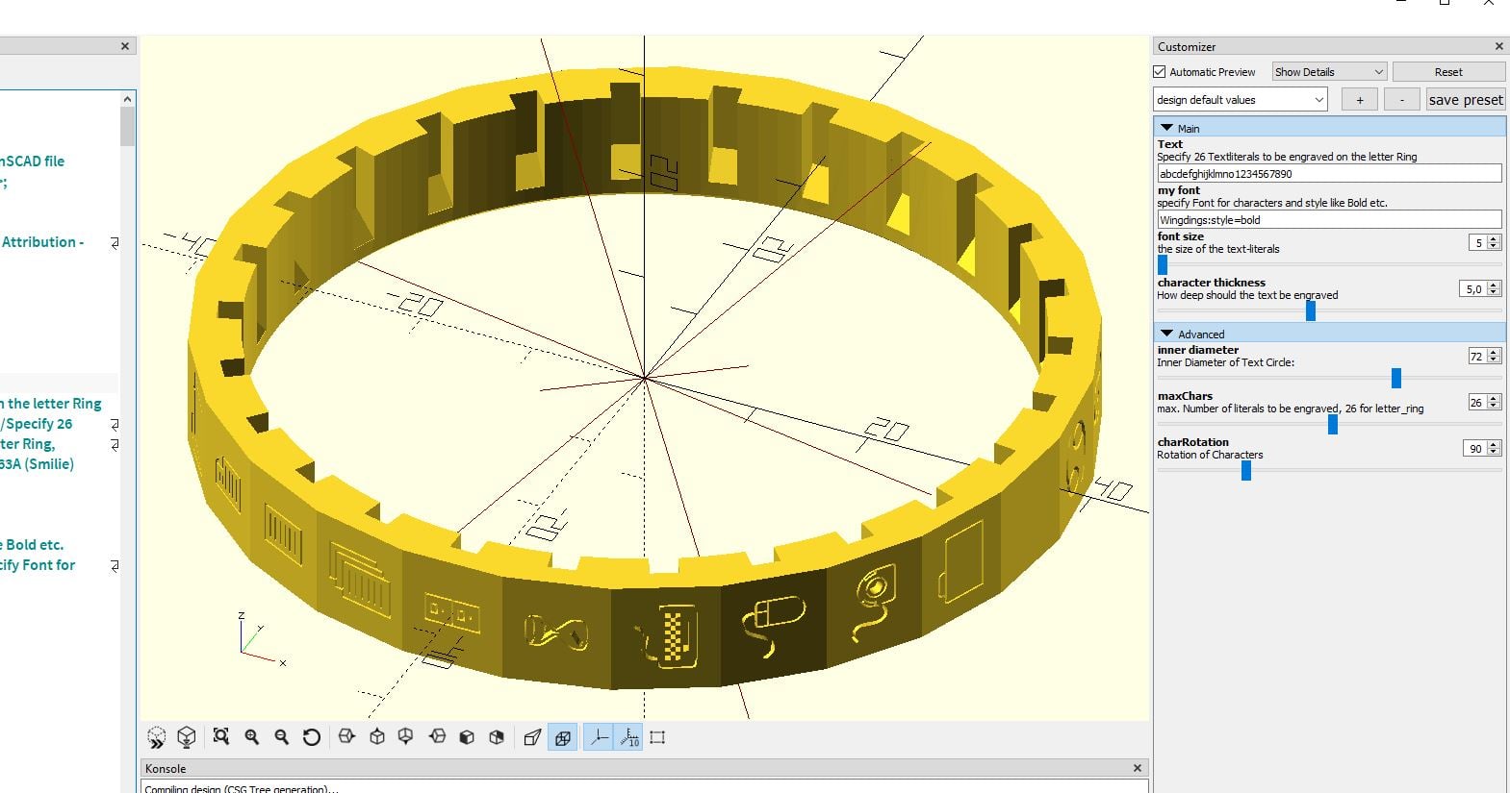Click the inner diameter spinbox arrows
1510x793 pixels.
(1494, 356)
